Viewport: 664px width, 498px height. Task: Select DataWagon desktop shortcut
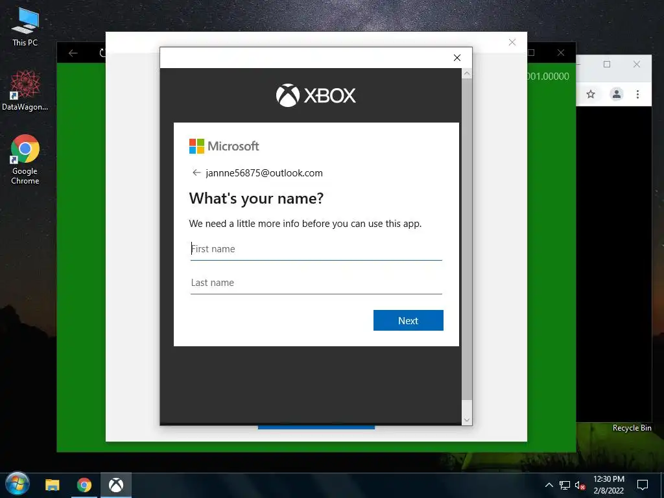pos(25,91)
